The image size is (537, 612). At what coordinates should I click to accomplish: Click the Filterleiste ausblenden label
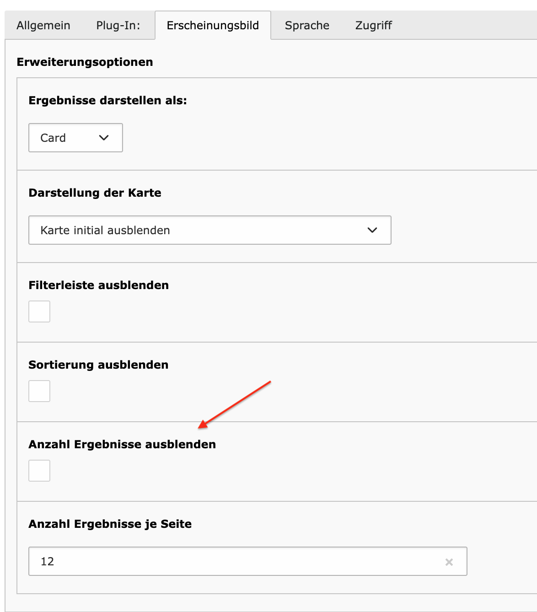pos(99,285)
